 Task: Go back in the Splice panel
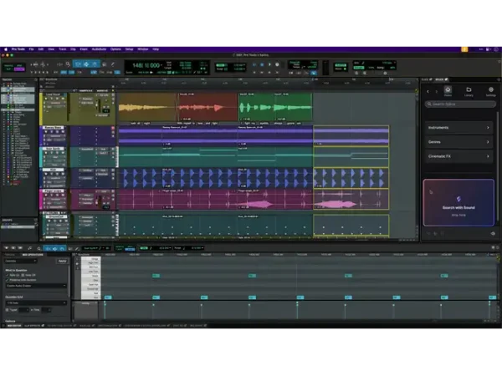(x=428, y=91)
